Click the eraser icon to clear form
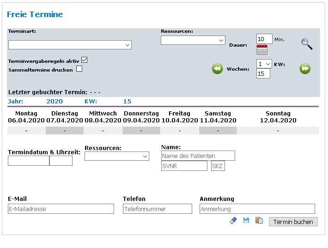This screenshot has height=248, width=328. pos(233,221)
